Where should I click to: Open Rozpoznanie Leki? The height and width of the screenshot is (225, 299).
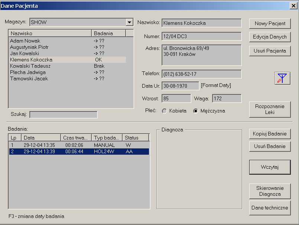coord(270,109)
